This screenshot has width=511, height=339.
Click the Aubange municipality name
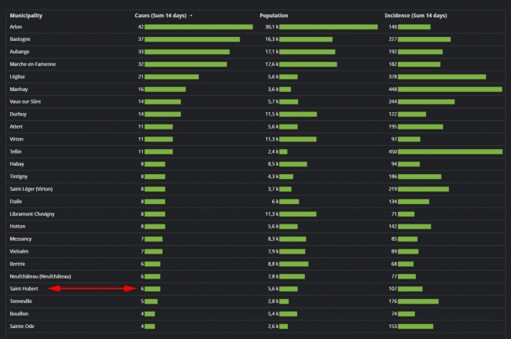point(20,52)
